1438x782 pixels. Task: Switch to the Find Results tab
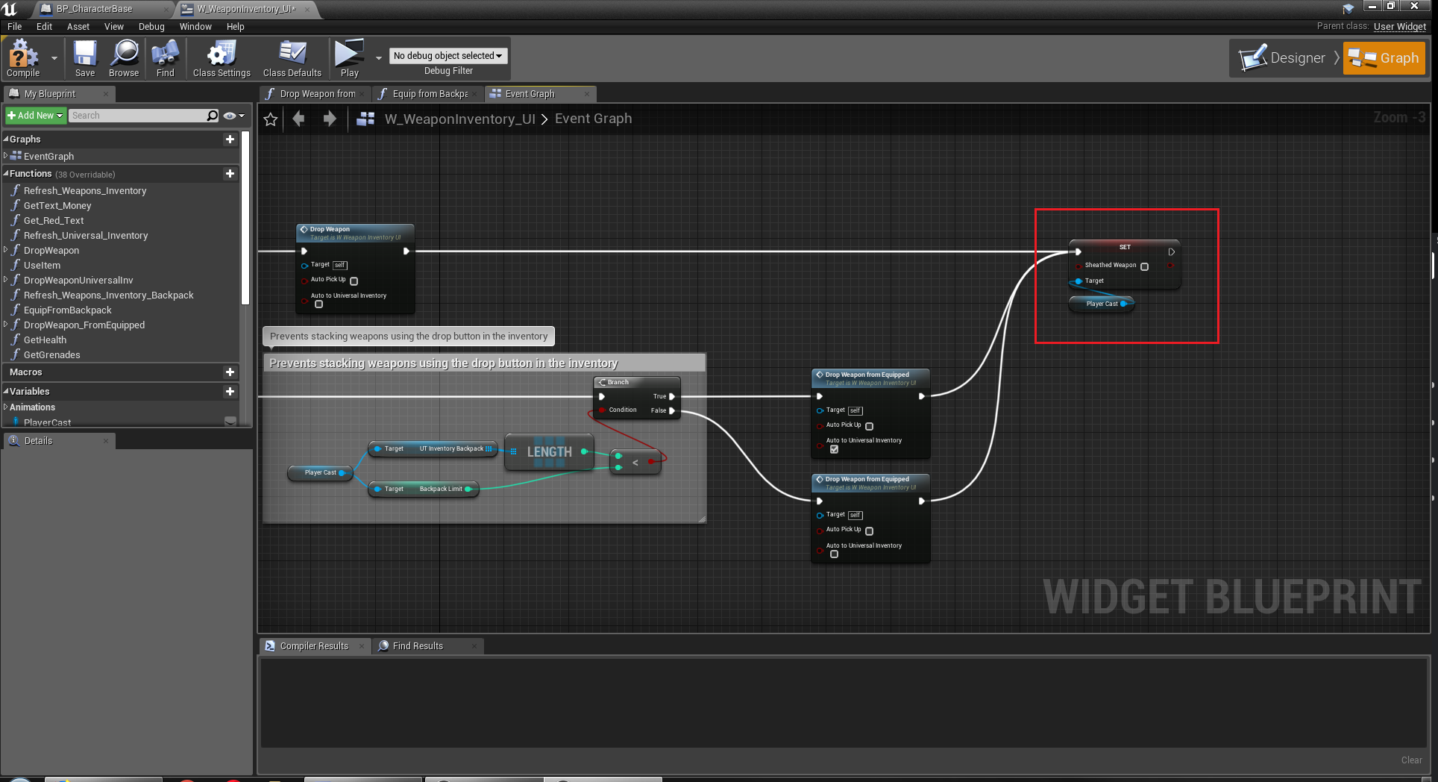coord(417,646)
